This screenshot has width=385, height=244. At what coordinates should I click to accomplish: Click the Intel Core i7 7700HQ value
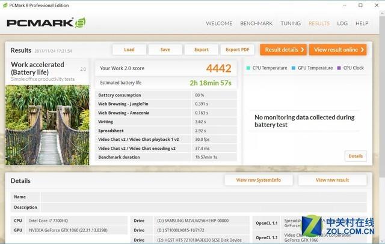[x=48, y=221]
